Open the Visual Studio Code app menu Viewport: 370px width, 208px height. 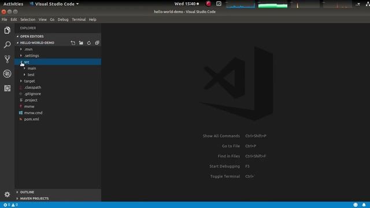54,4
